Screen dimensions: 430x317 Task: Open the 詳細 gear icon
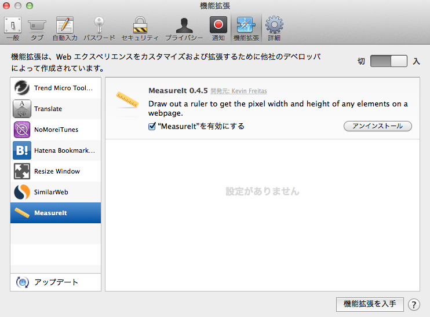pos(274,25)
